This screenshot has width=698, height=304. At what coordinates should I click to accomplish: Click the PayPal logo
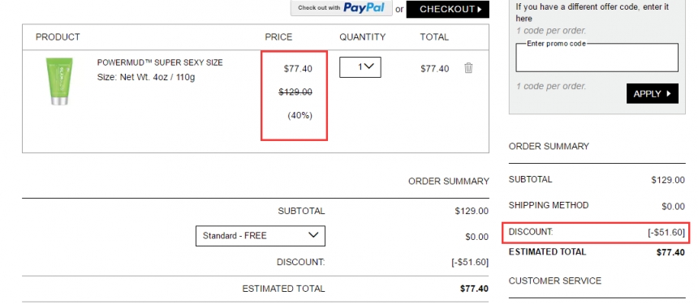click(x=364, y=7)
